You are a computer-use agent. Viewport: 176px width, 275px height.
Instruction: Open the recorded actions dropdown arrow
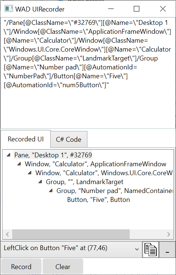click(x=137, y=249)
